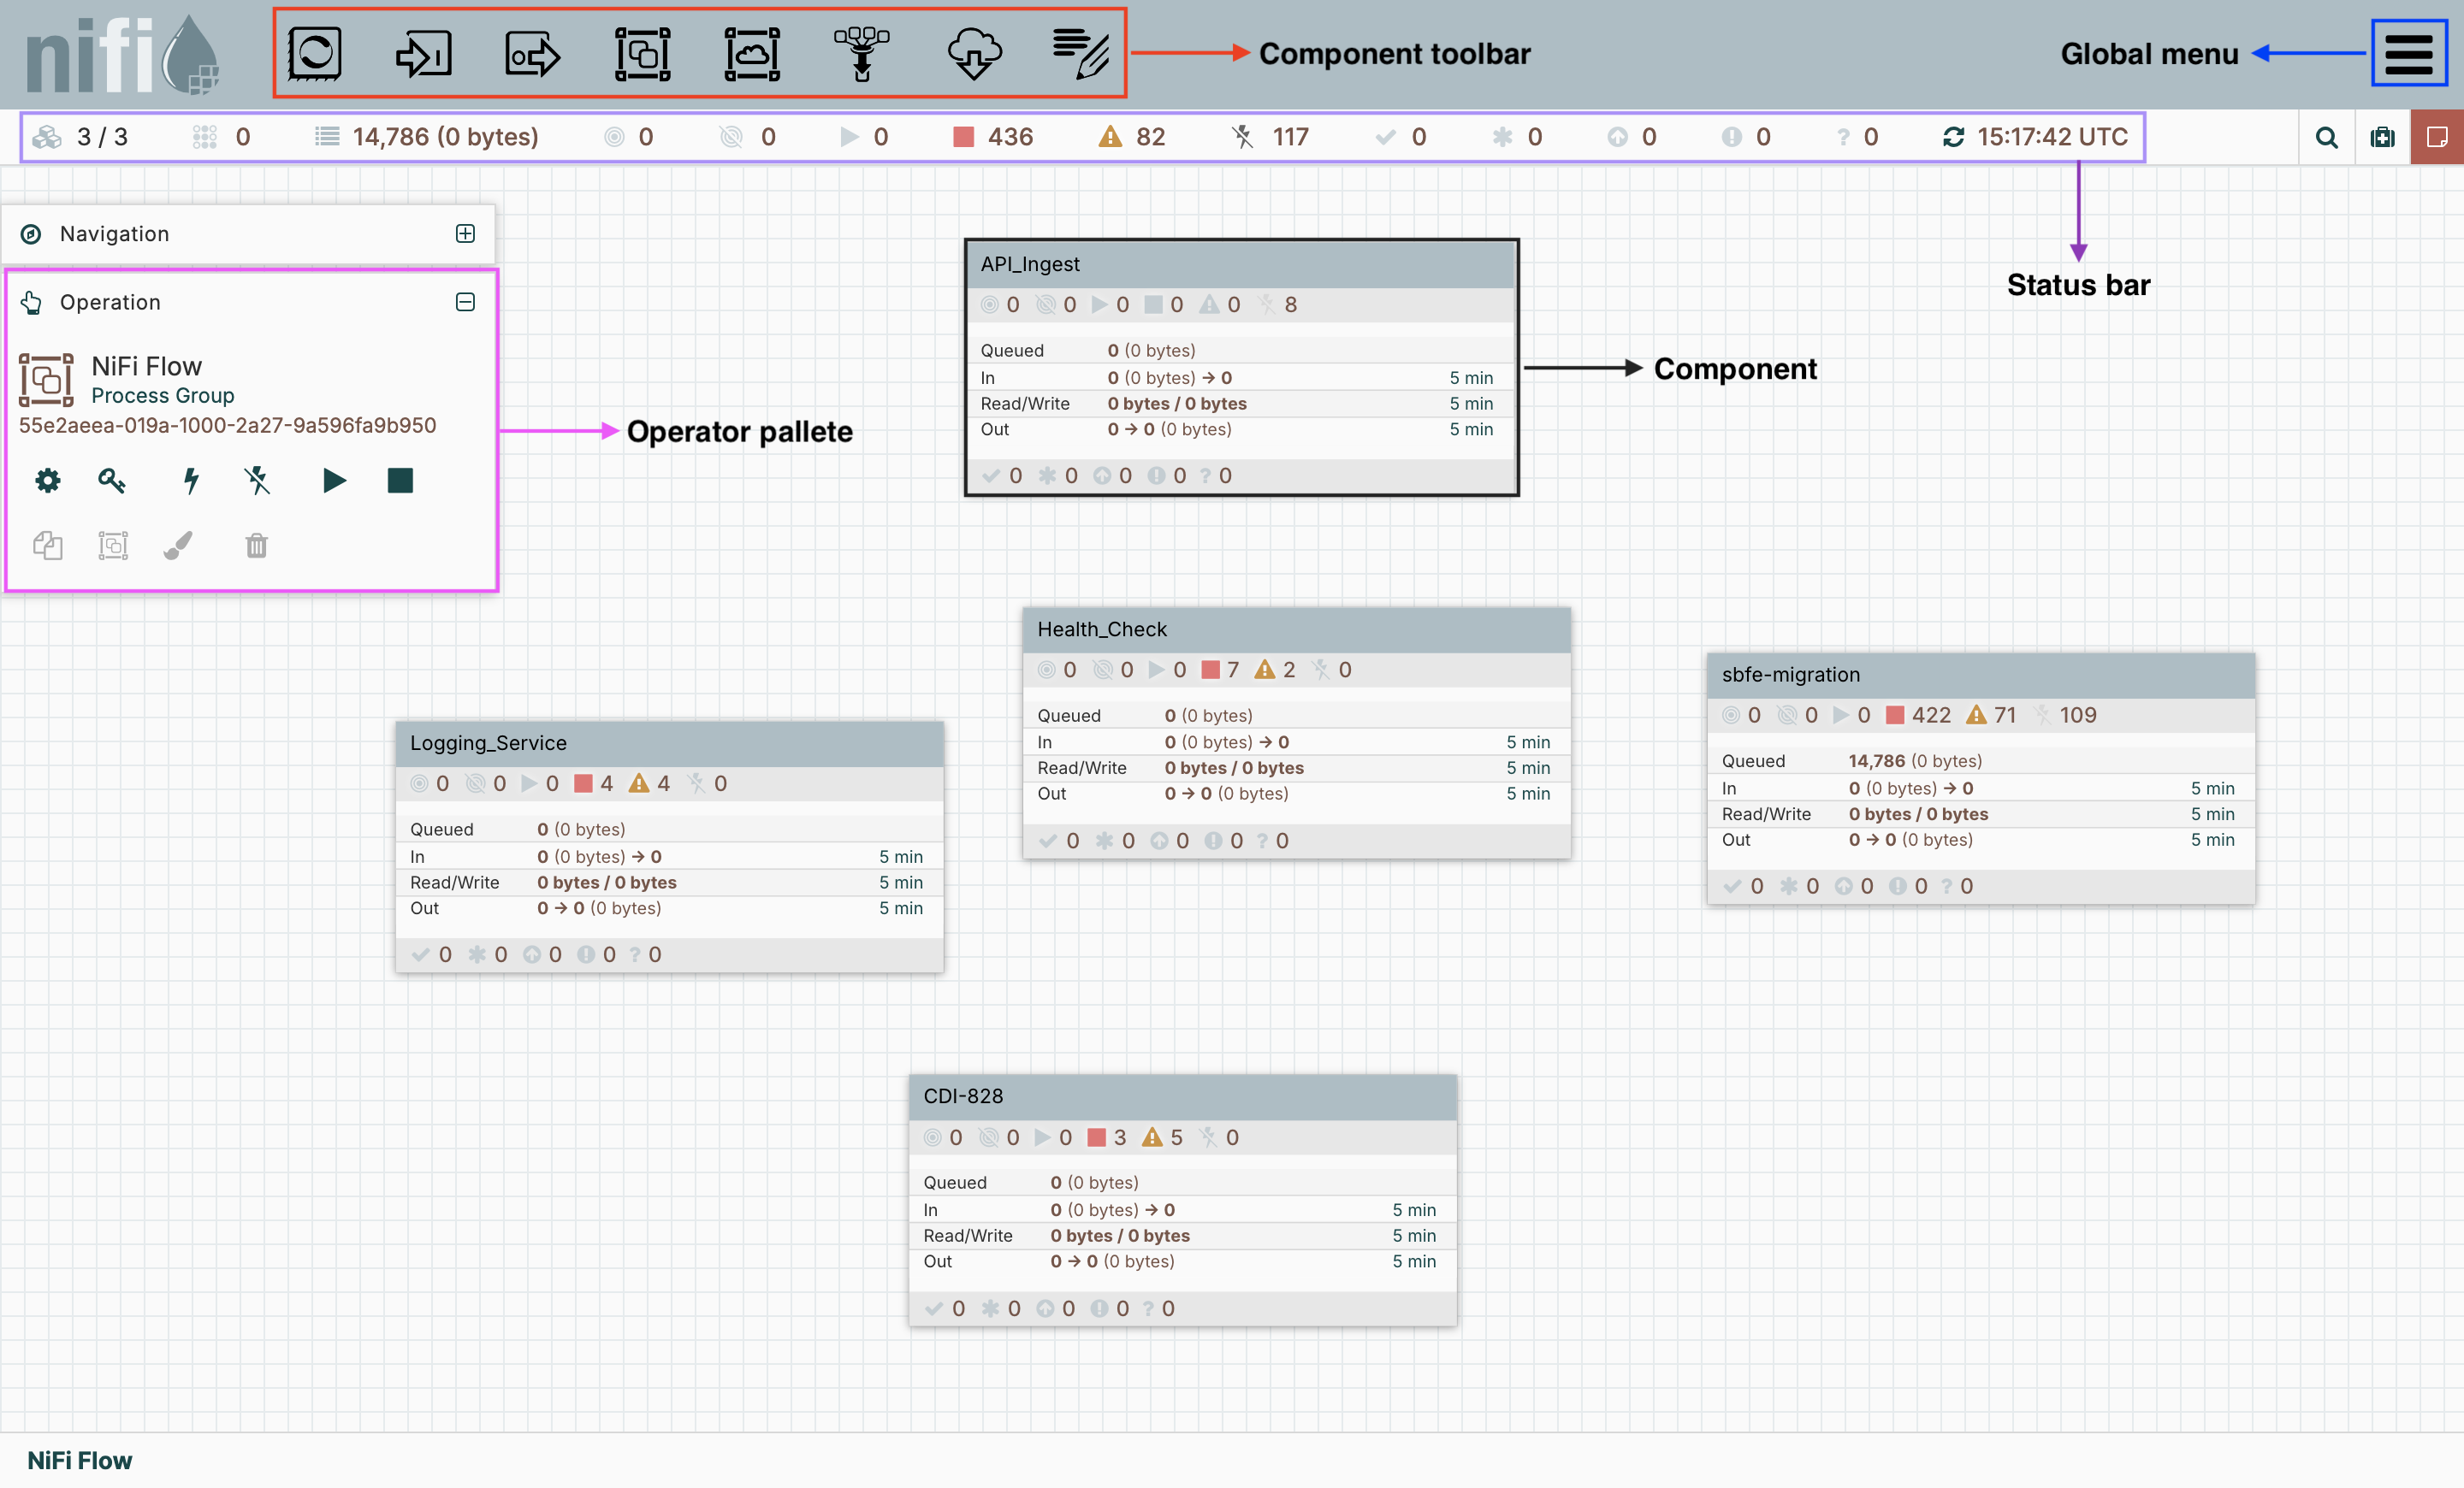The height and width of the screenshot is (1488, 2464).
Task: Open the first-aid summary icon at top right
Action: click(x=2383, y=137)
